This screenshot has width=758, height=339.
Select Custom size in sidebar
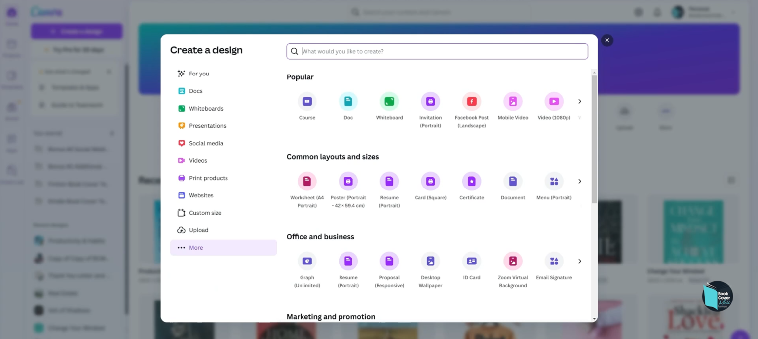click(x=205, y=213)
